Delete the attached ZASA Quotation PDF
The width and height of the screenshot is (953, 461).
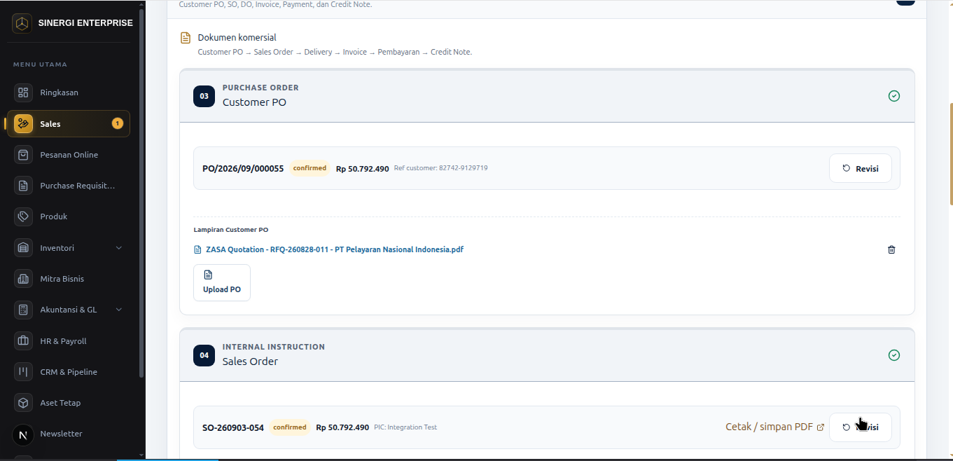click(x=891, y=249)
